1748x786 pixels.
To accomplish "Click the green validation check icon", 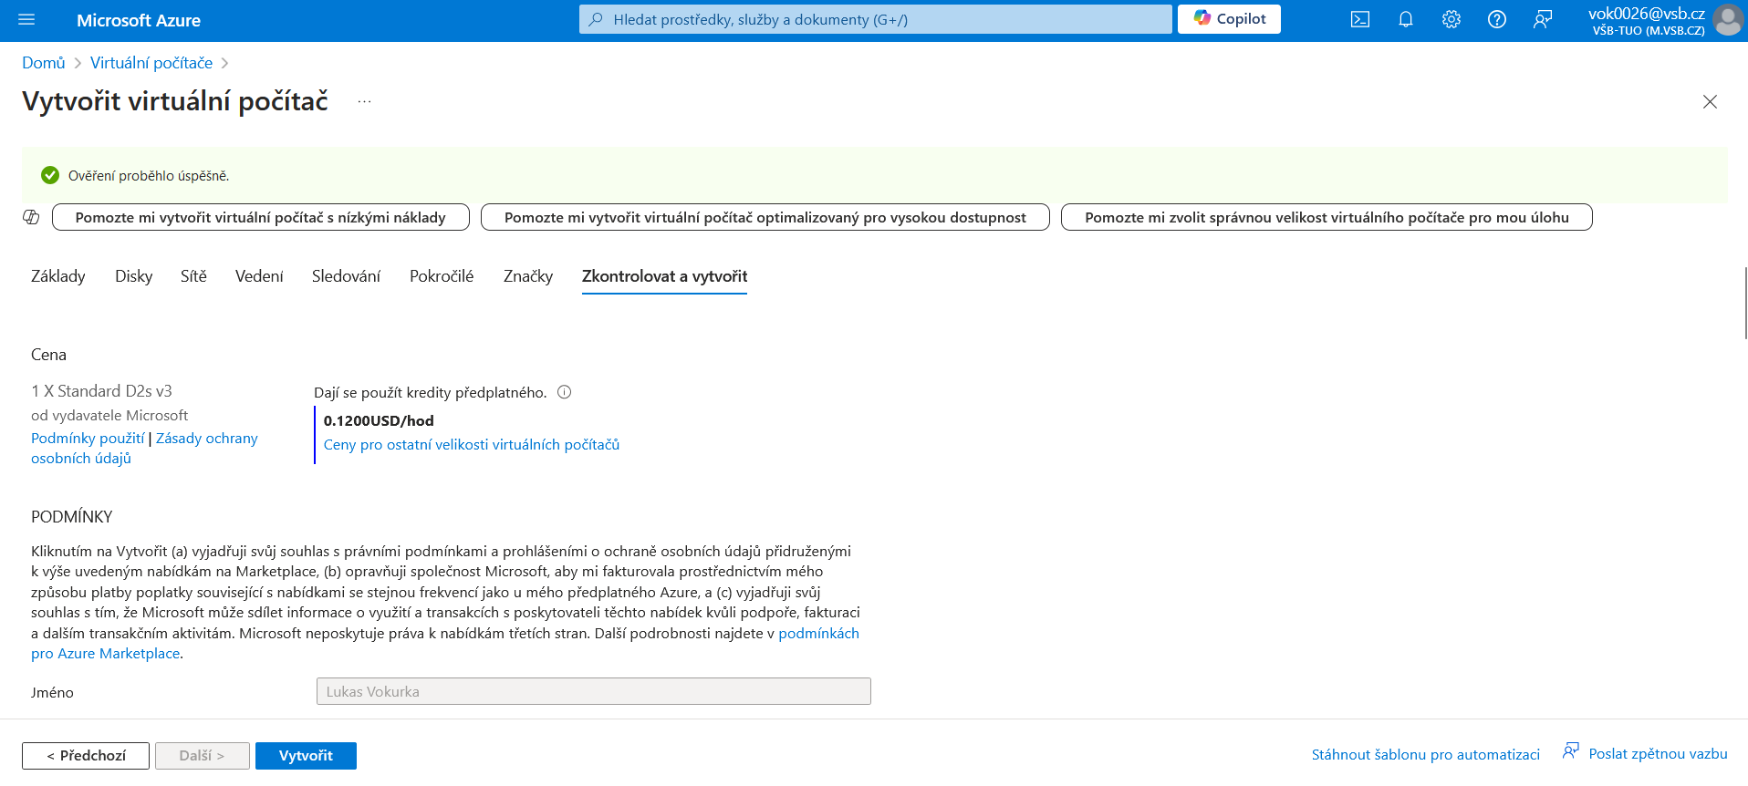I will pyautogui.click(x=50, y=175).
